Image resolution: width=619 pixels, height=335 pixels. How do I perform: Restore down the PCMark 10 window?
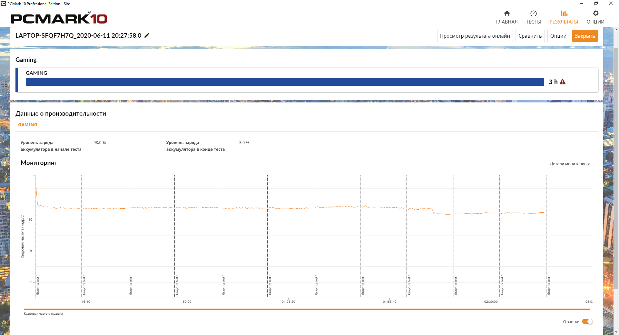pos(596,4)
